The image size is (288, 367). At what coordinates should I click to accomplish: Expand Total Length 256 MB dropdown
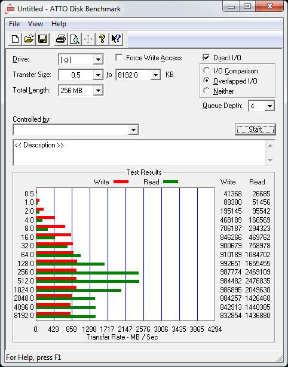point(98,90)
